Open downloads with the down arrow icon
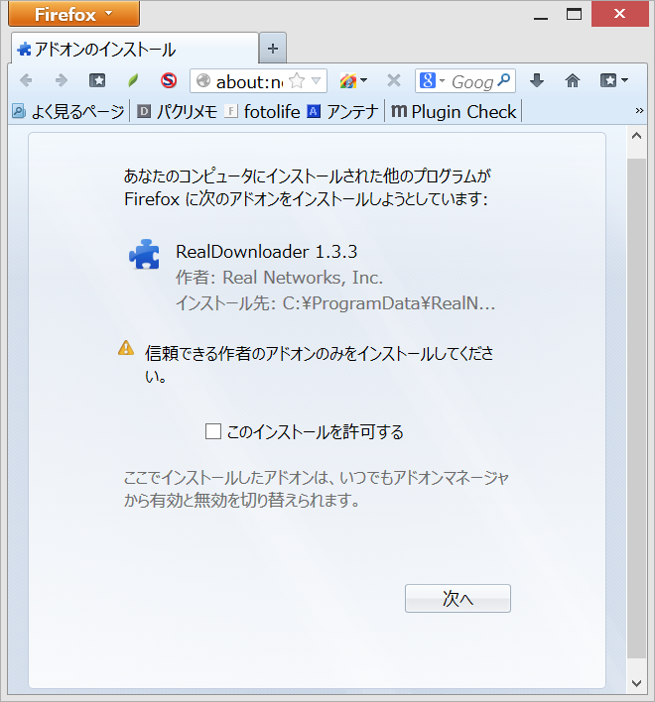The image size is (655, 702). [536, 80]
